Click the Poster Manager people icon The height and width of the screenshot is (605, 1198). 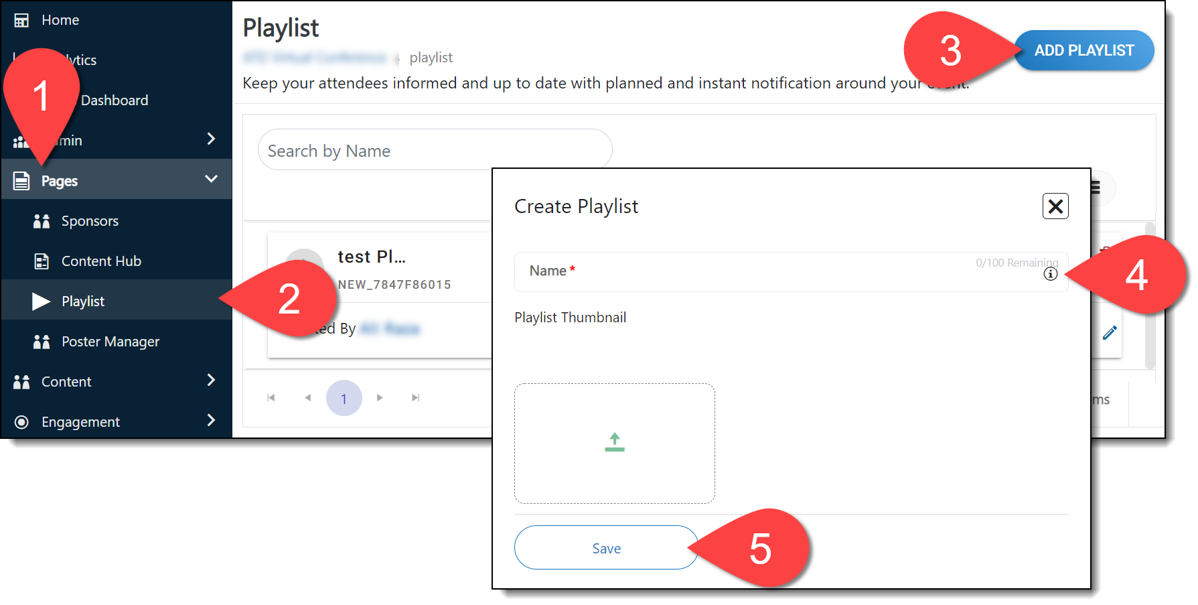[x=42, y=342]
